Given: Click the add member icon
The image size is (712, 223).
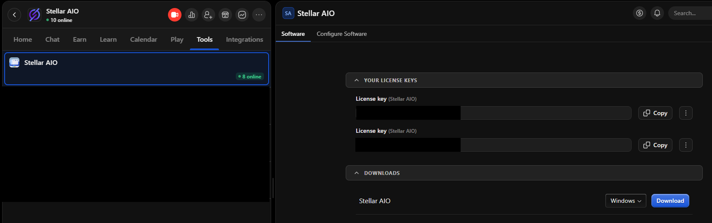Looking at the screenshot, I should tap(208, 15).
